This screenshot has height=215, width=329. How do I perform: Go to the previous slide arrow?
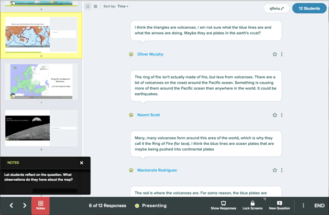coord(11,205)
